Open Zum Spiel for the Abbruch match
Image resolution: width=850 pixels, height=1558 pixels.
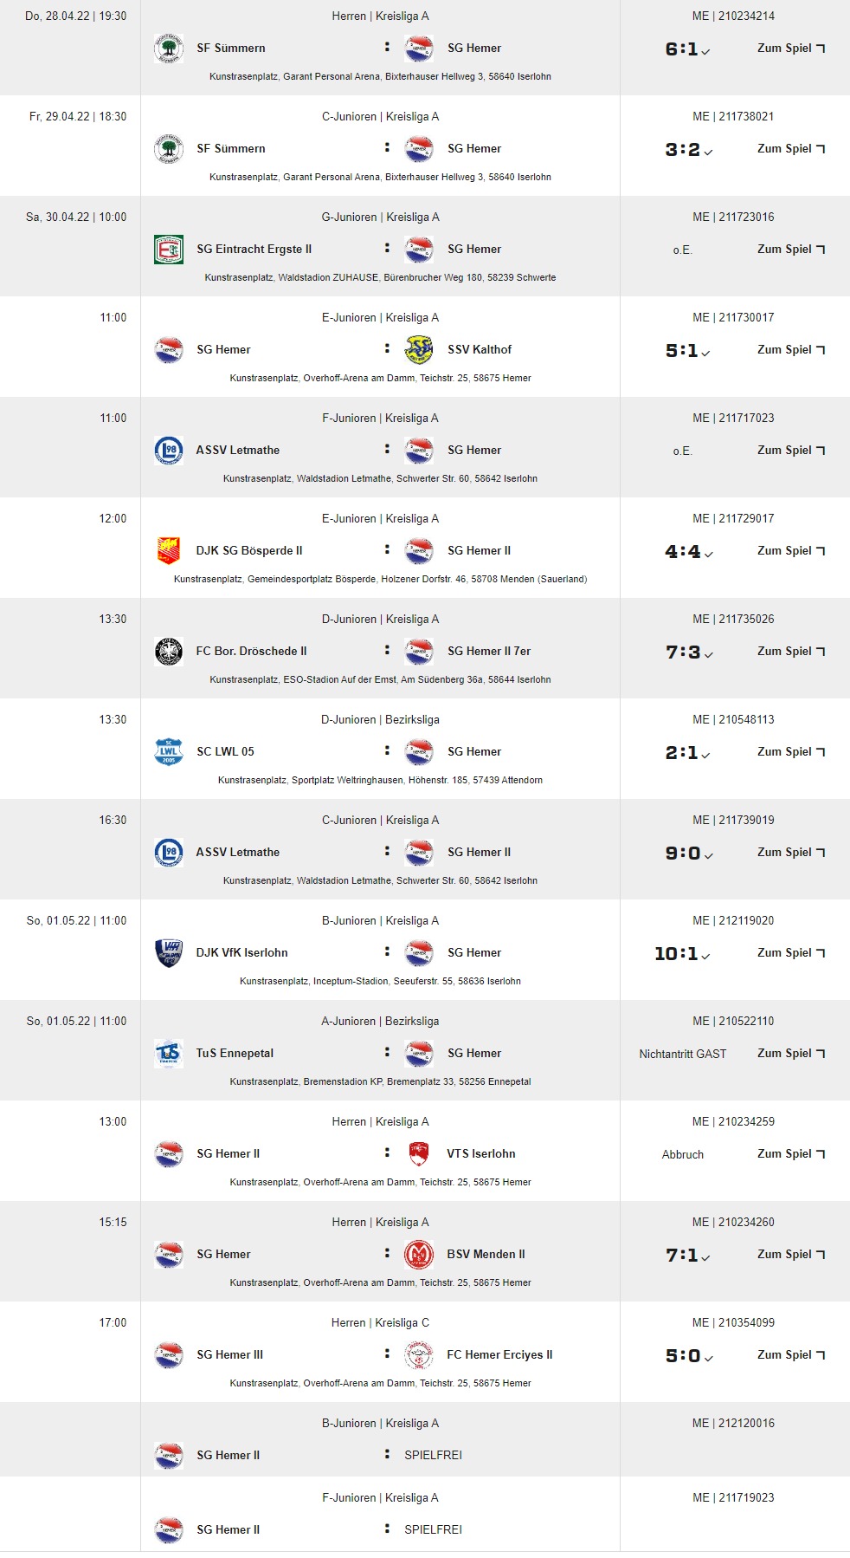click(x=790, y=1154)
